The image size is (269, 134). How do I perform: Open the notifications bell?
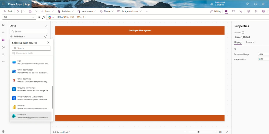click(x=255, y=4)
